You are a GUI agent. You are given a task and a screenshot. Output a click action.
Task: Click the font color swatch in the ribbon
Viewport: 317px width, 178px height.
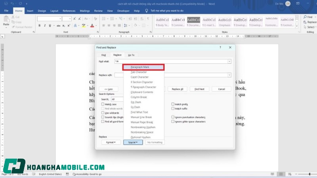click(x=92, y=25)
